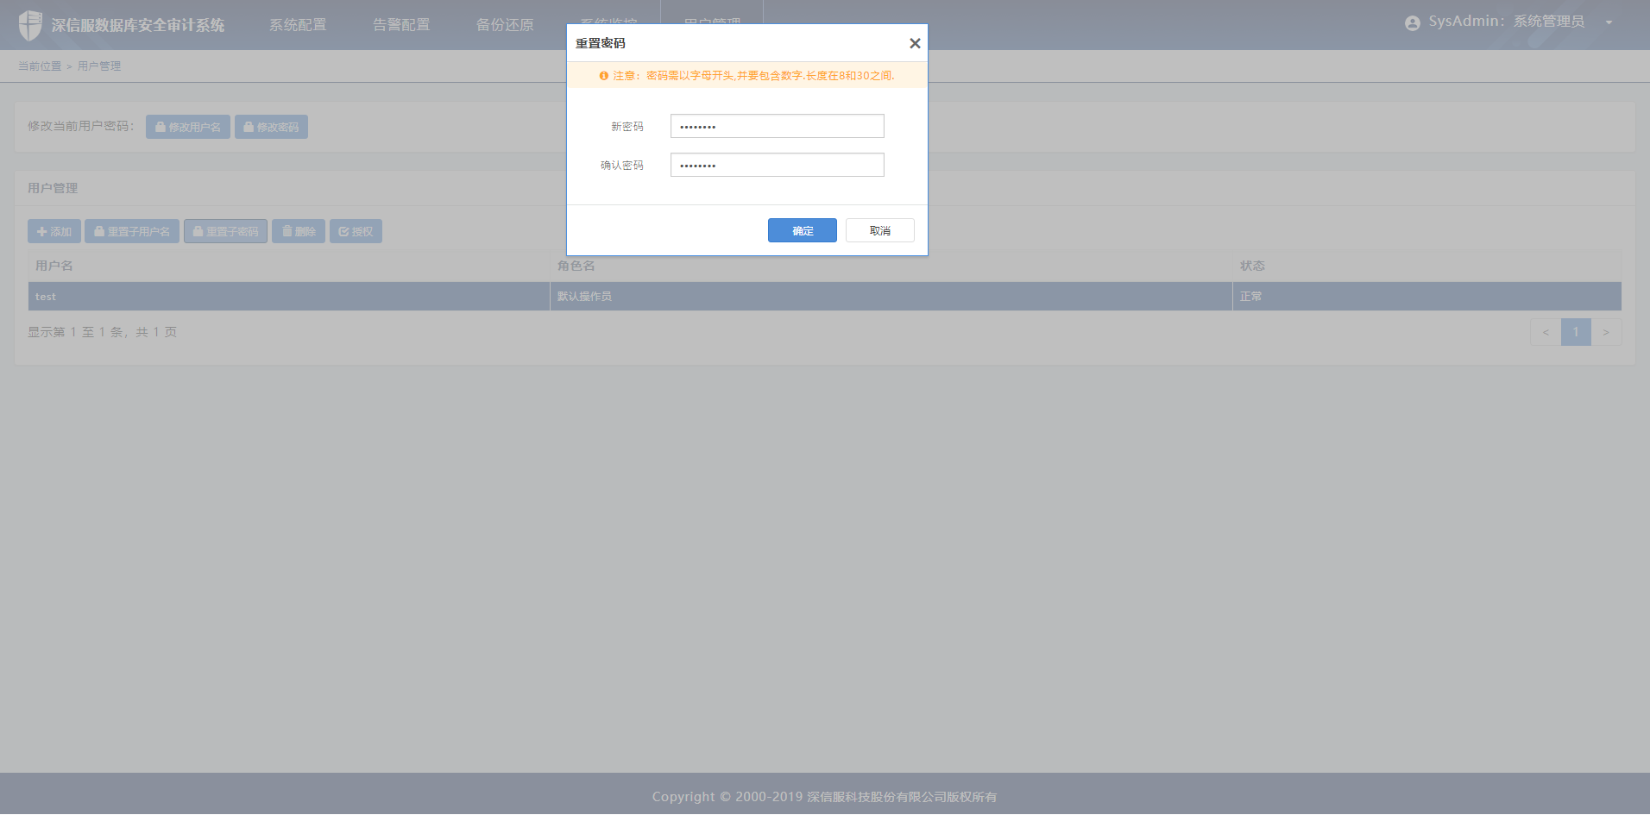Expand the SysAdmin account dropdown arrow
The image size is (1650, 815).
click(x=1609, y=22)
